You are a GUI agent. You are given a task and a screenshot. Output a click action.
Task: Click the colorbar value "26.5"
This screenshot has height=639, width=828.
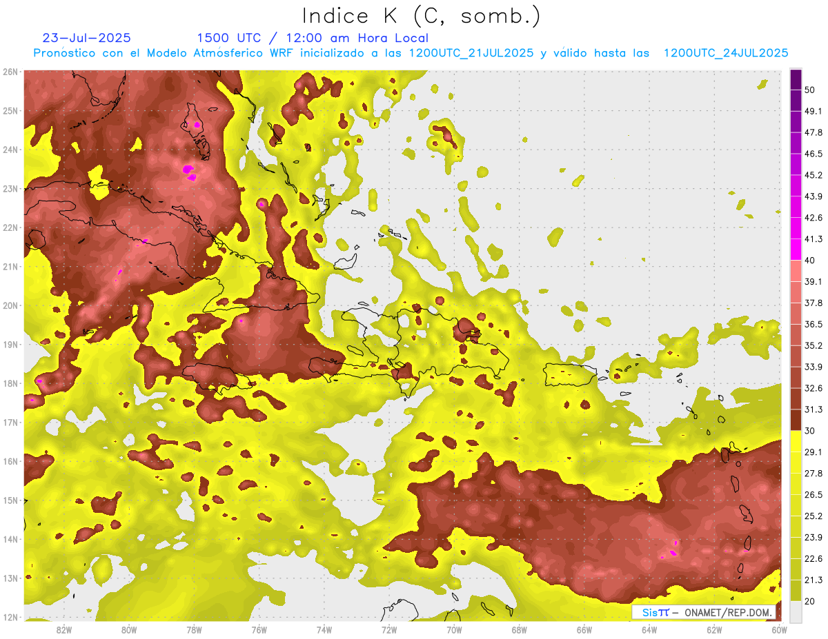click(x=813, y=495)
